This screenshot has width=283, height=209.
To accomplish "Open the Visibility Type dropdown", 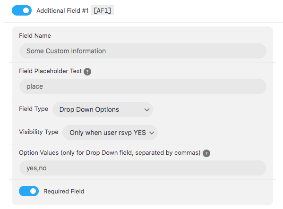I will (110, 133).
